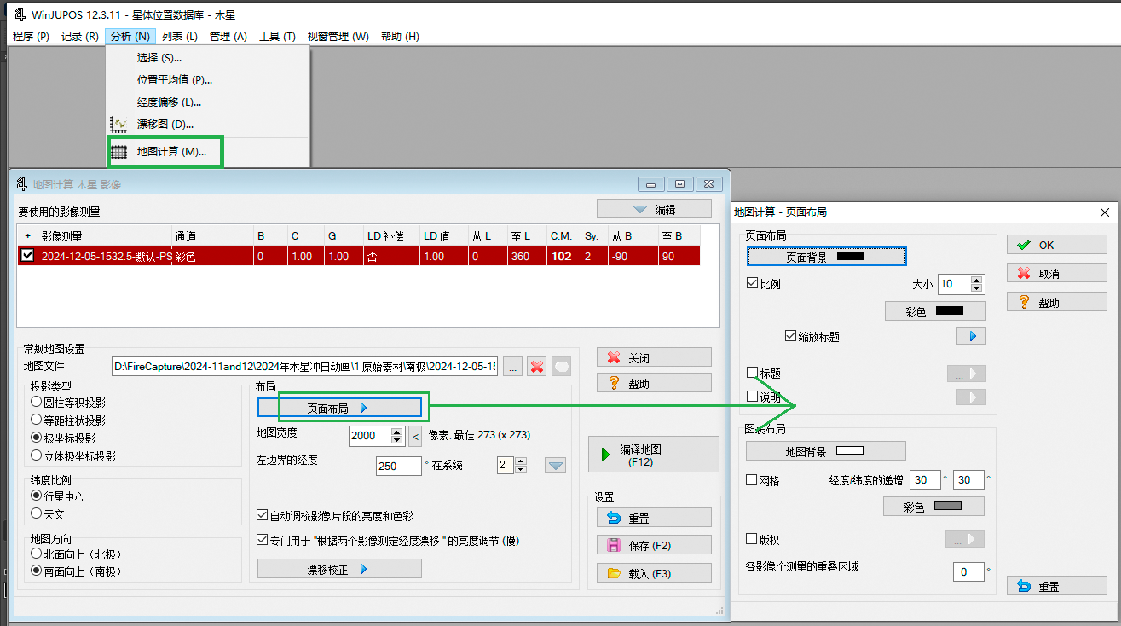Toggle the 比例 checkbox

(752, 284)
